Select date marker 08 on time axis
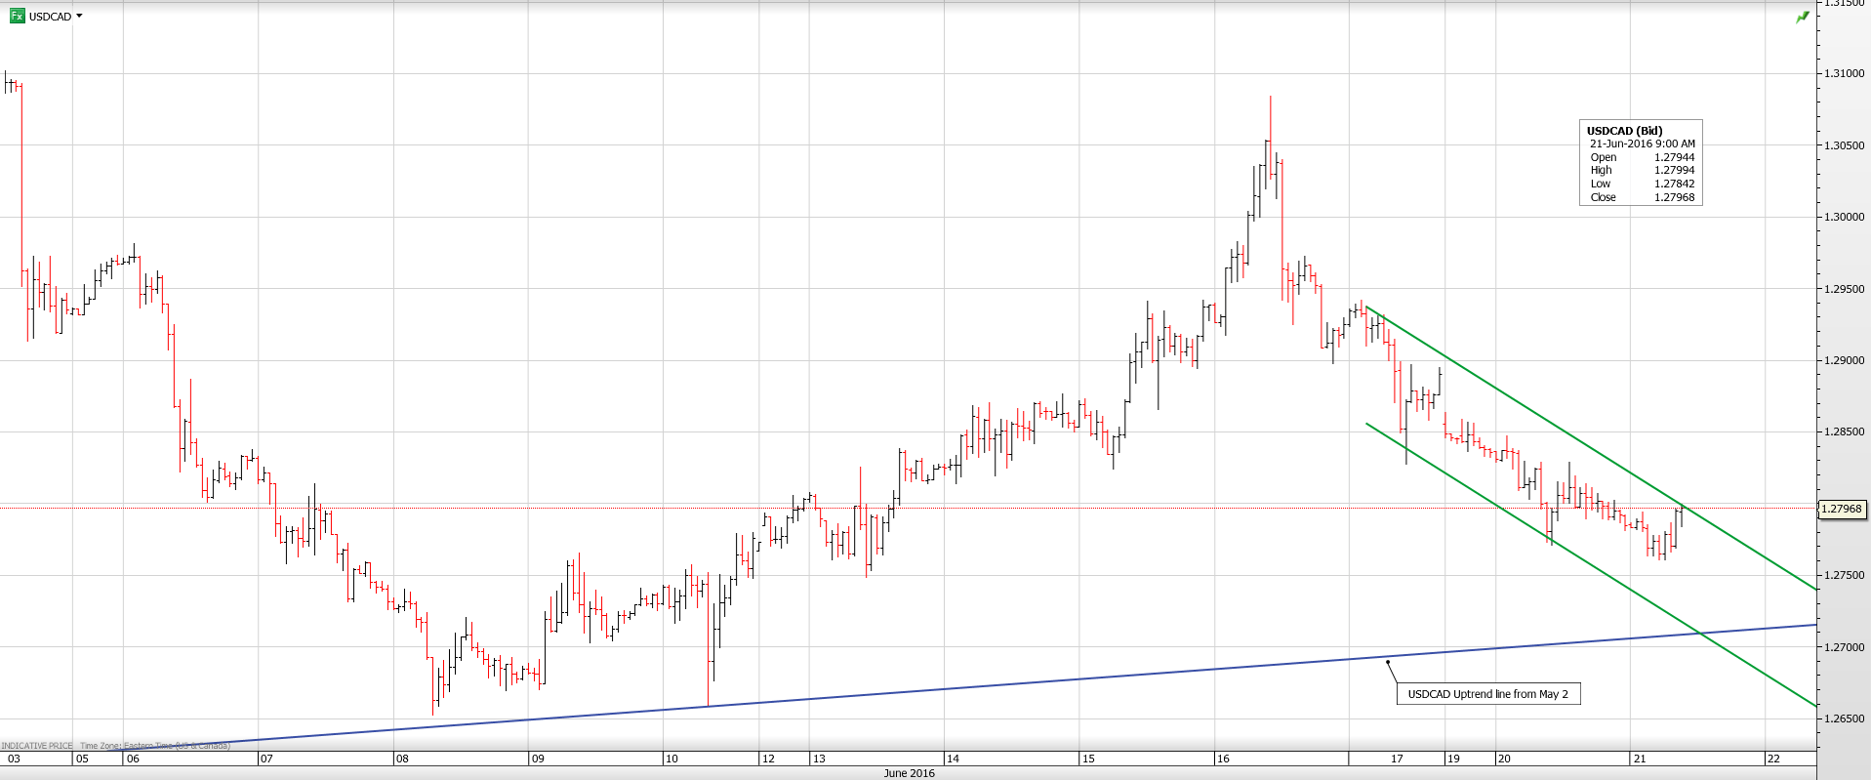 402,759
